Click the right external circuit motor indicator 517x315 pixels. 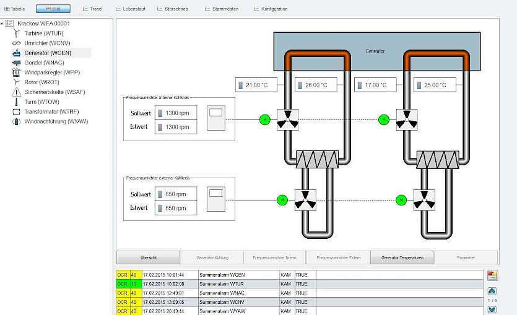401,200
